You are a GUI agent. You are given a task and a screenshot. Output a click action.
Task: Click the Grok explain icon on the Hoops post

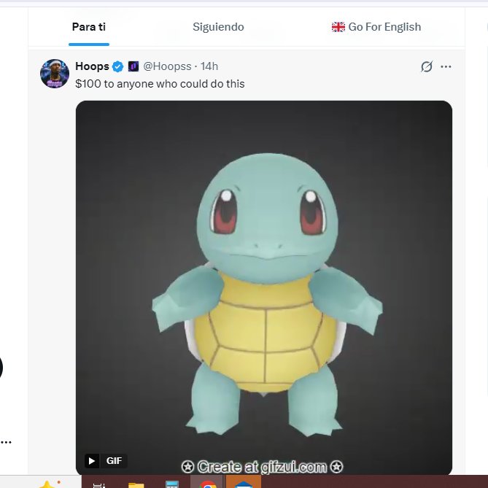point(427,66)
